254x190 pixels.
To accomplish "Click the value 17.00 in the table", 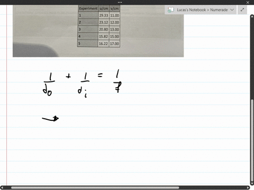I will 114,44.
